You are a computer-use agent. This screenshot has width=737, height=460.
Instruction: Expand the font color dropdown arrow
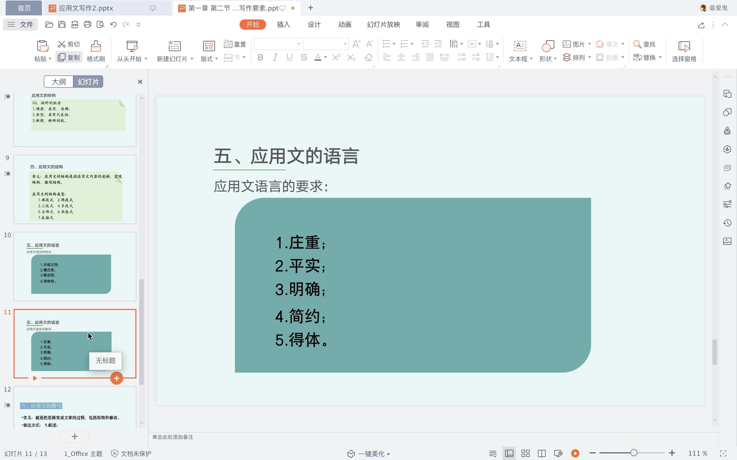tap(326, 57)
